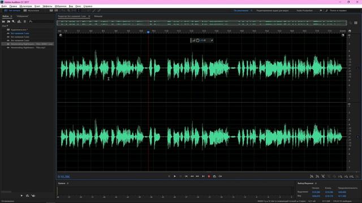362x203 pixels.
Task: Select the Избранное panel tab
Action: [22, 16]
